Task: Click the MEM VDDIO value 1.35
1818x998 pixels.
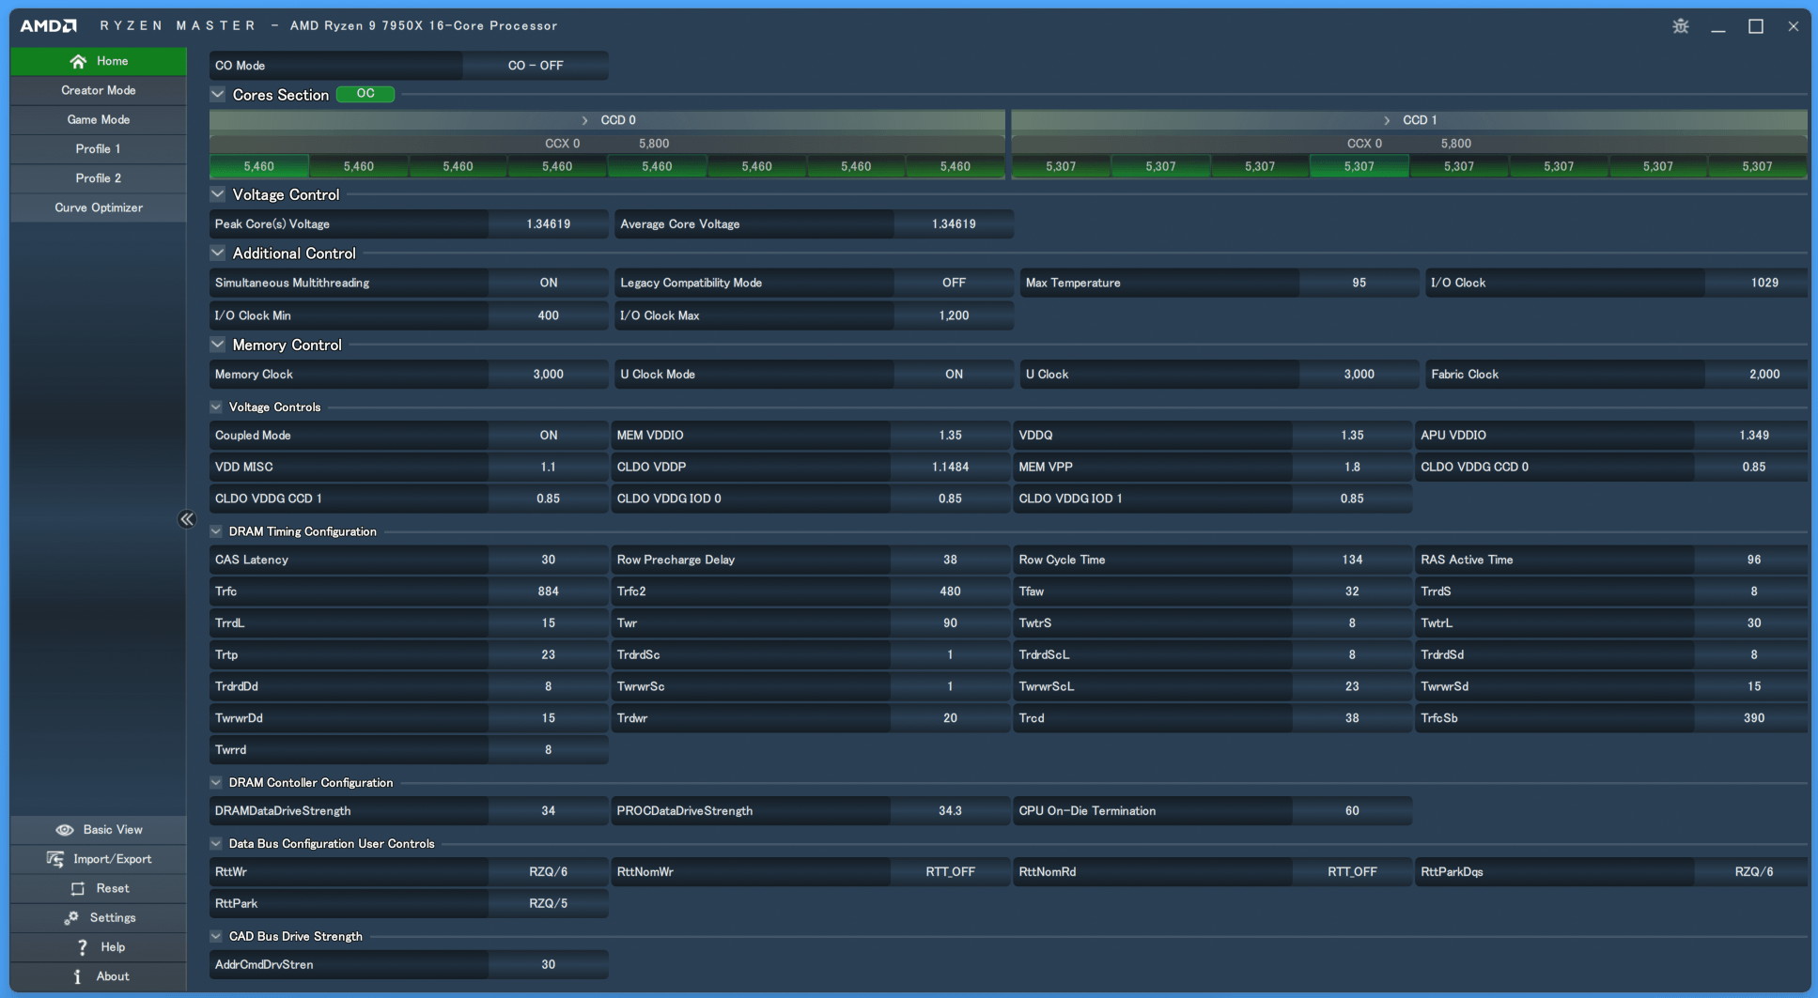Action: coord(950,436)
